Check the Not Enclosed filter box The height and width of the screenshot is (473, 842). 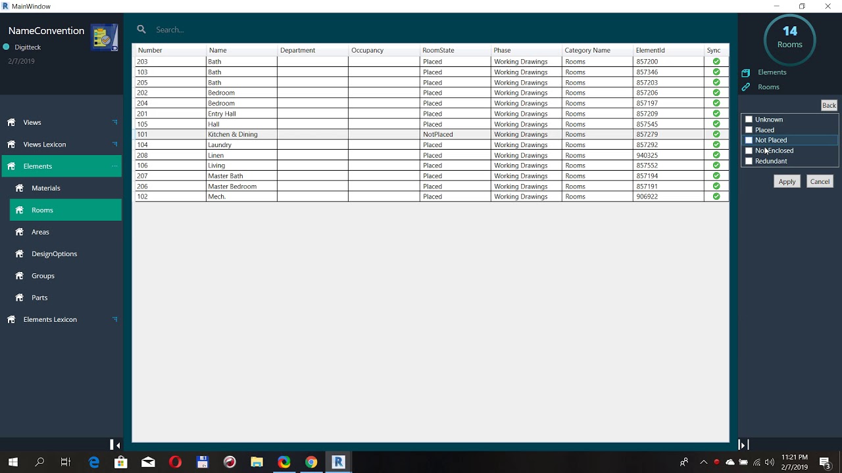(749, 150)
